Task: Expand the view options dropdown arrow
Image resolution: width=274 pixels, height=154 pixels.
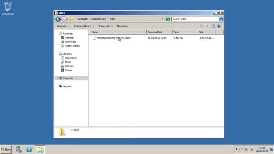Action: coord(207,26)
